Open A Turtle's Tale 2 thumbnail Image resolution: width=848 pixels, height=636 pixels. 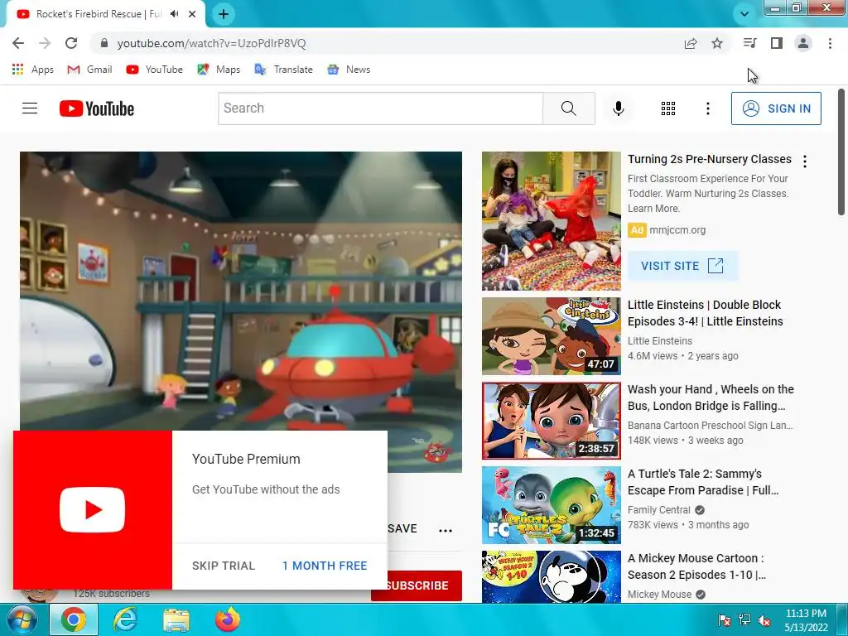(x=551, y=504)
